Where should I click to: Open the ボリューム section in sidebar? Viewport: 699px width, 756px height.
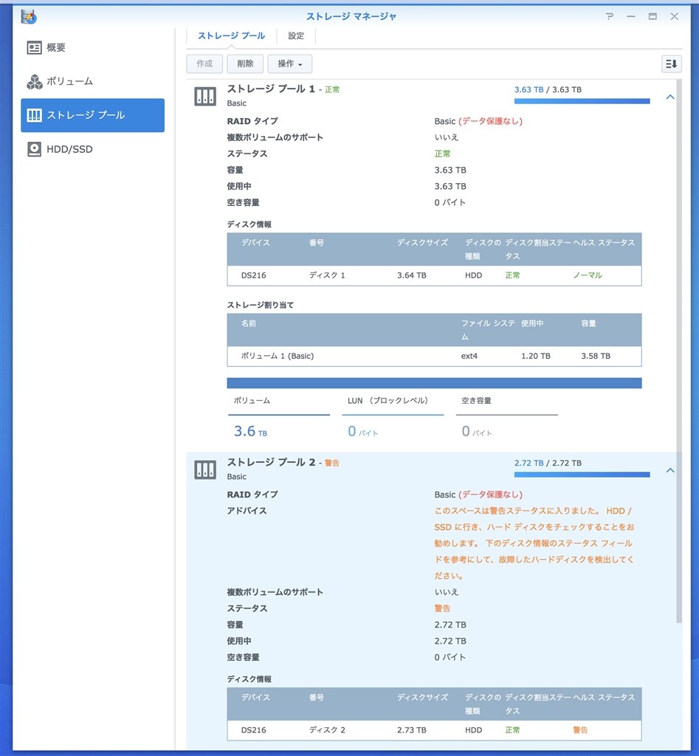click(x=92, y=81)
